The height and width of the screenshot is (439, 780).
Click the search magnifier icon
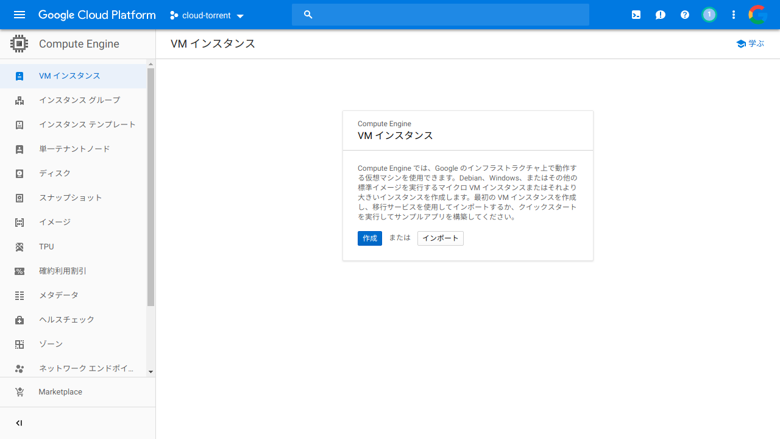(x=308, y=15)
